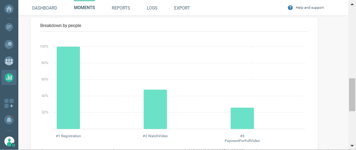The width and height of the screenshot is (356, 150).
Task: Open the people group icon
Action: click(9, 61)
